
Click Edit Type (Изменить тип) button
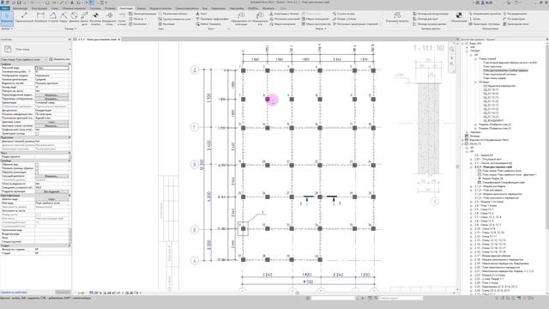(59, 59)
